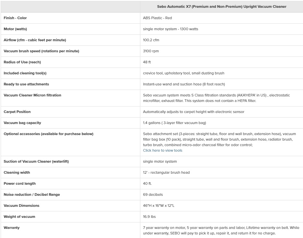The image size is (303, 238).
Task: Click the '40 ft.' power cord value
Action: click(x=147, y=183)
